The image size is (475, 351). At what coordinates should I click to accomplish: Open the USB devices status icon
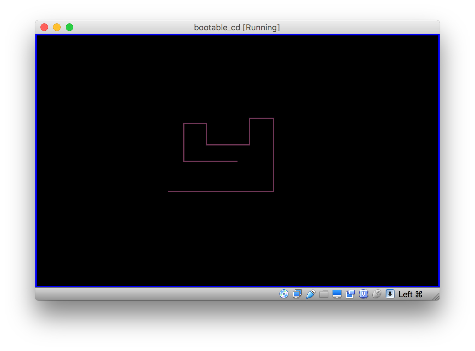point(310,294)
